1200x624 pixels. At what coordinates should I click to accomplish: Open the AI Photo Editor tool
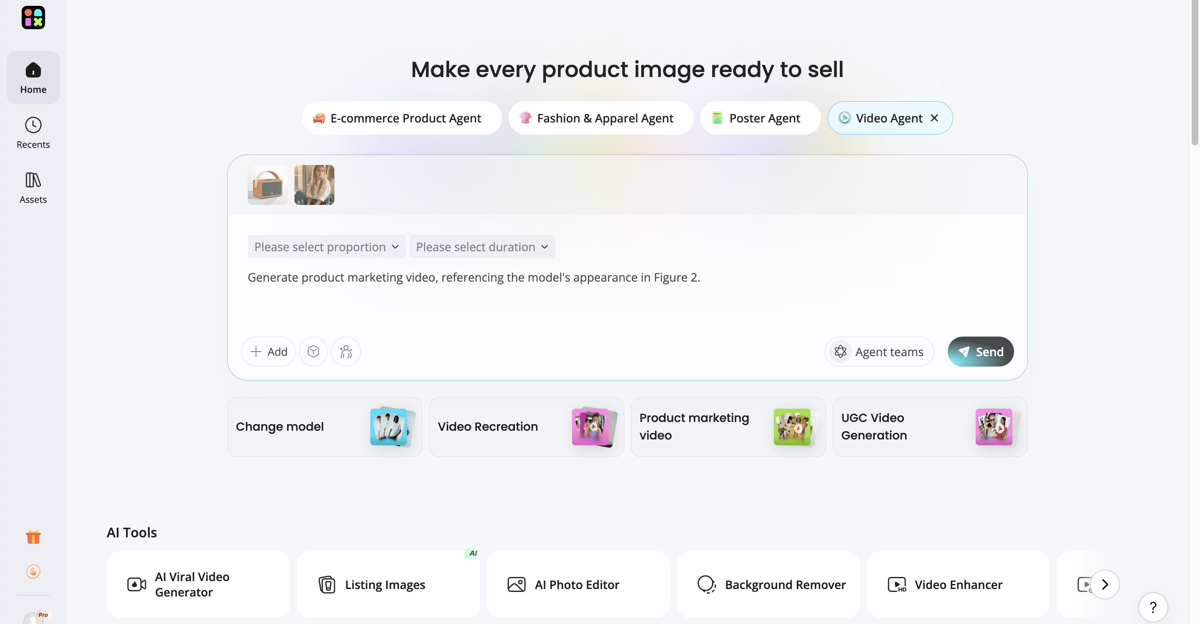point(578,584)
